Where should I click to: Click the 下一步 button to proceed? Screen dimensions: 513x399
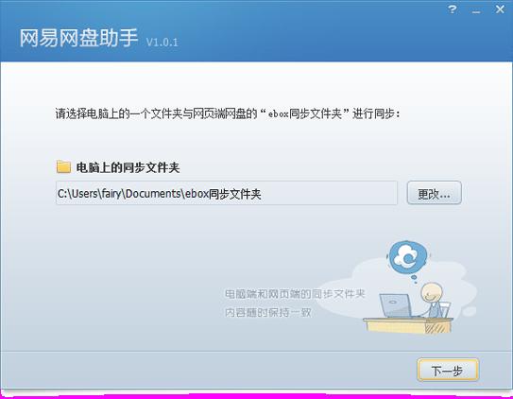click(x=447, y=371)
